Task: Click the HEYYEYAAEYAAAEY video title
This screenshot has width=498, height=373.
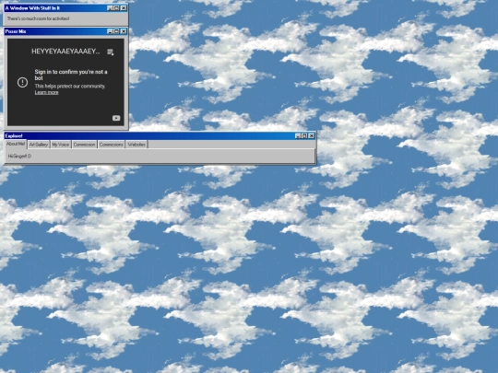Action: coord(65,52)
